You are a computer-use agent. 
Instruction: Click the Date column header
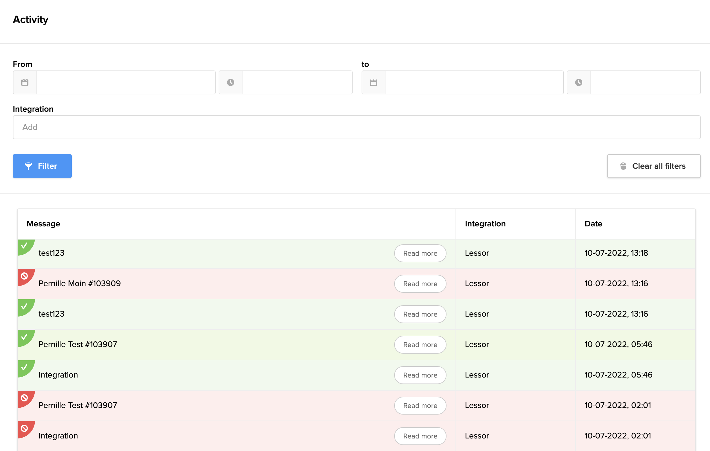593,224
